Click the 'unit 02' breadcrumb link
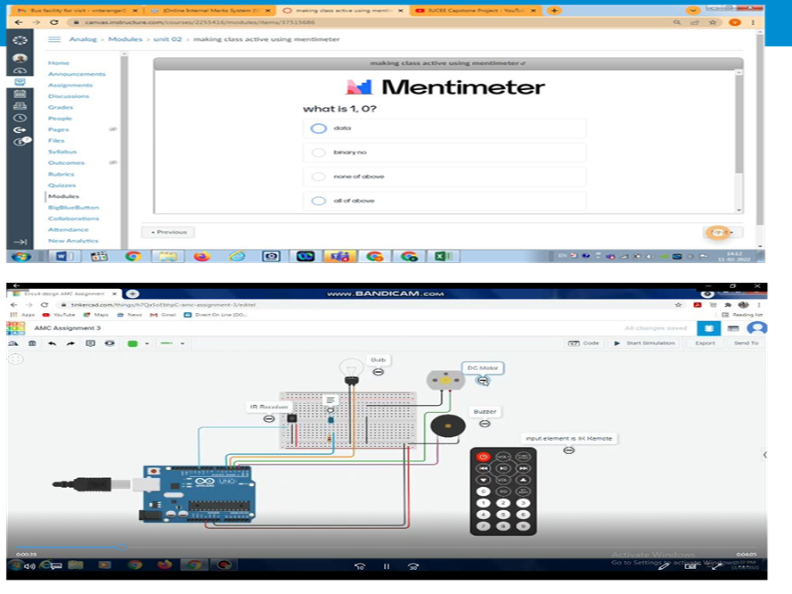 click(x=167, y=39)
